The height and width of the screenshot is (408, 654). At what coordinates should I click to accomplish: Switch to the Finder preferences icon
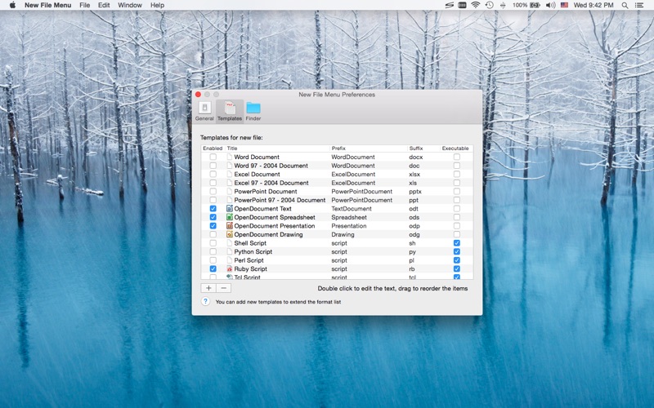pyautogui.click(x=253, y=111)
